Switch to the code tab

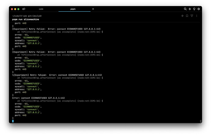tap(41, 9)
